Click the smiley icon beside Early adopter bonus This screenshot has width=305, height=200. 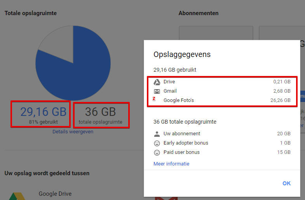tap(157, 143)
